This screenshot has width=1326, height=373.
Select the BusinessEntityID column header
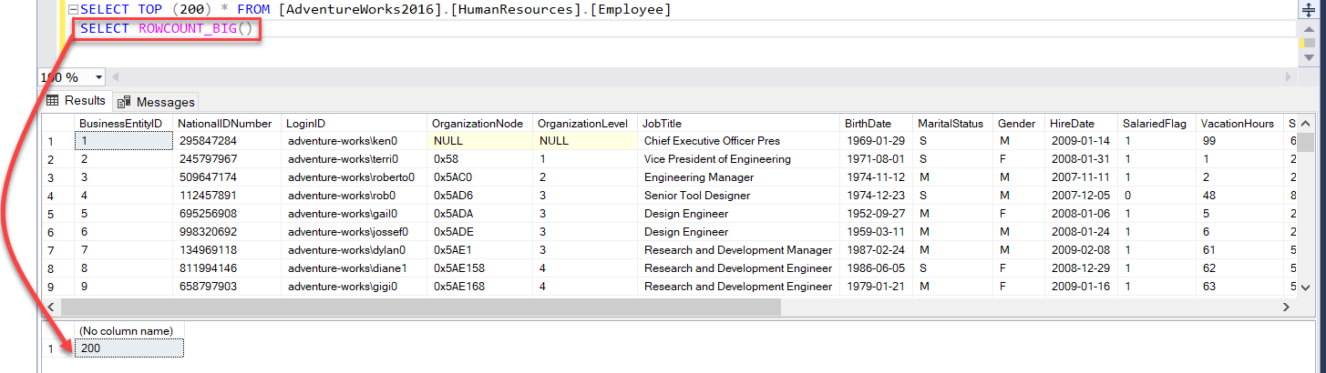[120, 123]
